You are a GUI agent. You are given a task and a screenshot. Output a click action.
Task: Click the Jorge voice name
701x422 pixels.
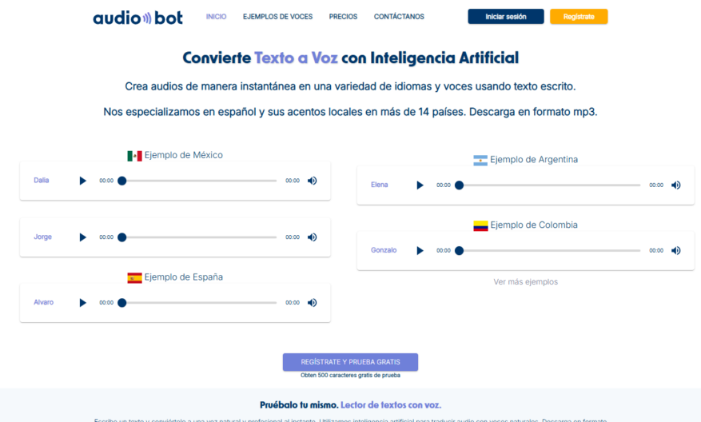43,237
